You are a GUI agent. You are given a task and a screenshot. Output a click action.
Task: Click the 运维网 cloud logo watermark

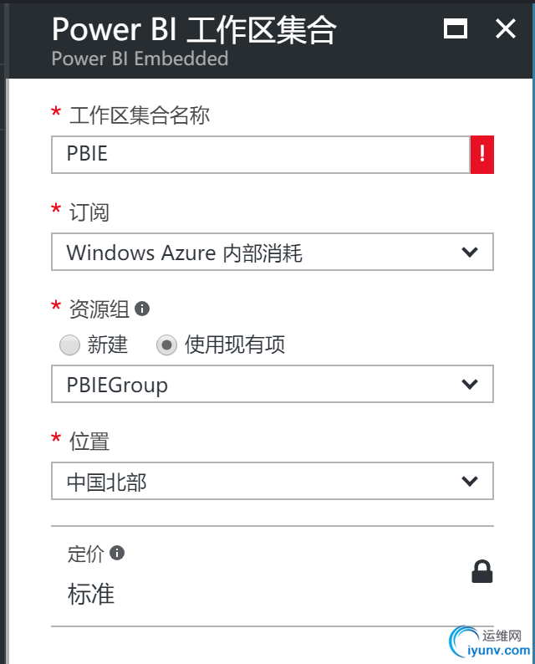pyautogui.click(x=466, y=642)
